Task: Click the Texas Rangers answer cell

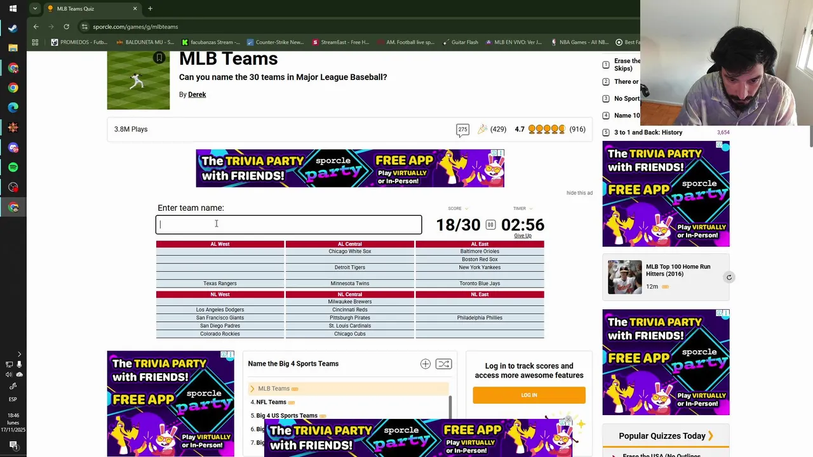Action: coord(220,284)
